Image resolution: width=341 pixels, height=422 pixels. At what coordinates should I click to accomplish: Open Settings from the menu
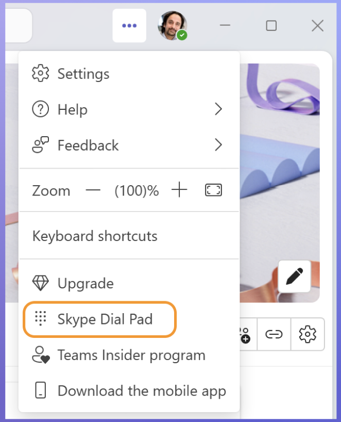click(83, 74)
